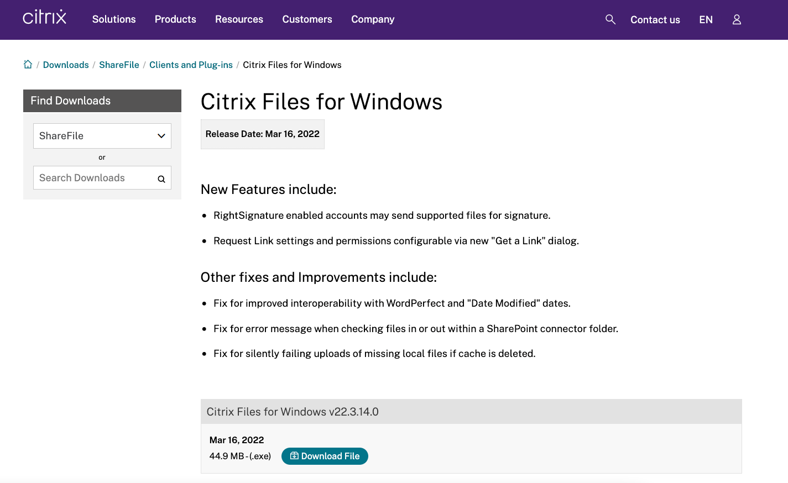Open the user account profile icon
Image resolution: width=788 pixels, height=483 pixels.
[737, 19]
